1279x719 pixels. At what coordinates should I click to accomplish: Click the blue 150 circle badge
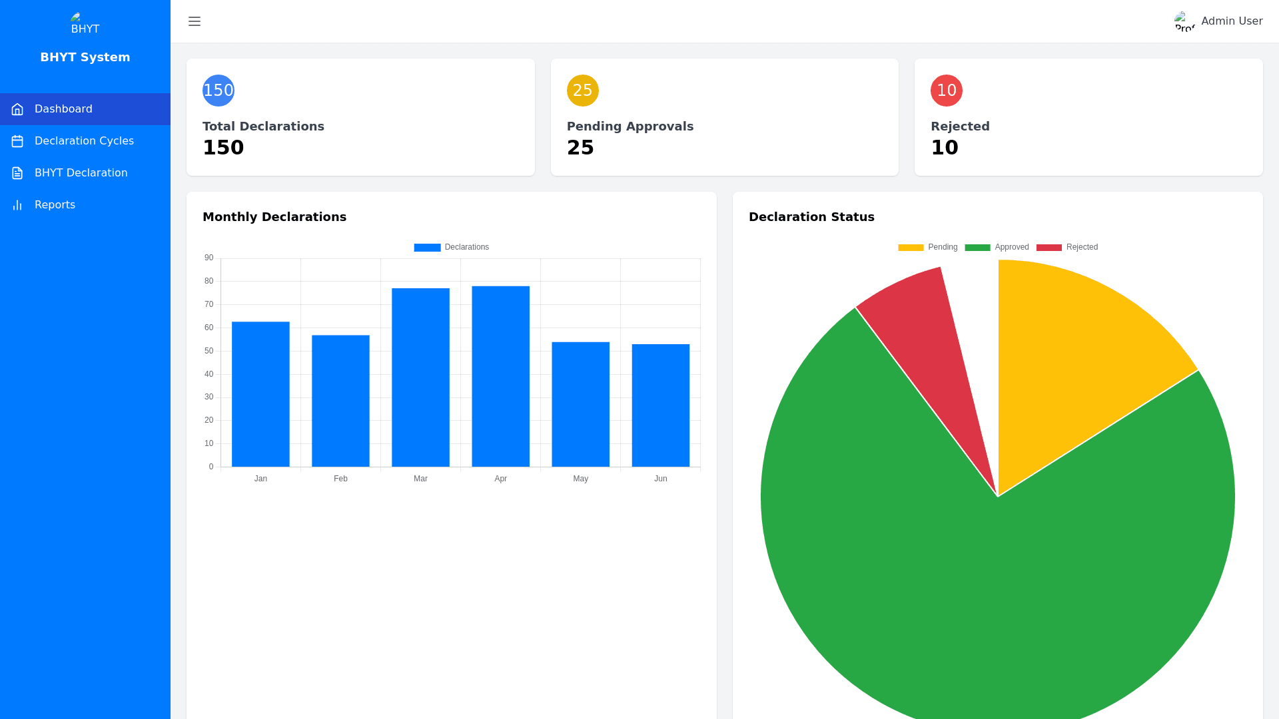(218, 91)
